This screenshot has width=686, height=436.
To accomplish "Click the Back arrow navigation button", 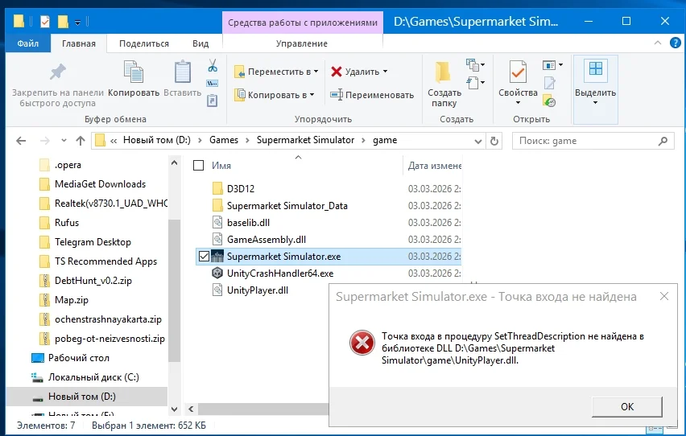I will click(22, 141).
